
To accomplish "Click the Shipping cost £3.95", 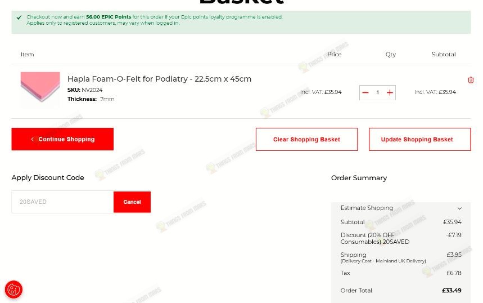I will click(x=454, y=255).
